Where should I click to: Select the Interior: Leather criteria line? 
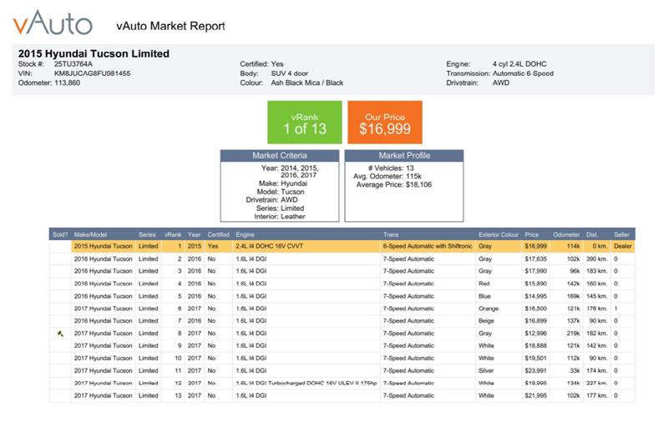click(280, 217)
